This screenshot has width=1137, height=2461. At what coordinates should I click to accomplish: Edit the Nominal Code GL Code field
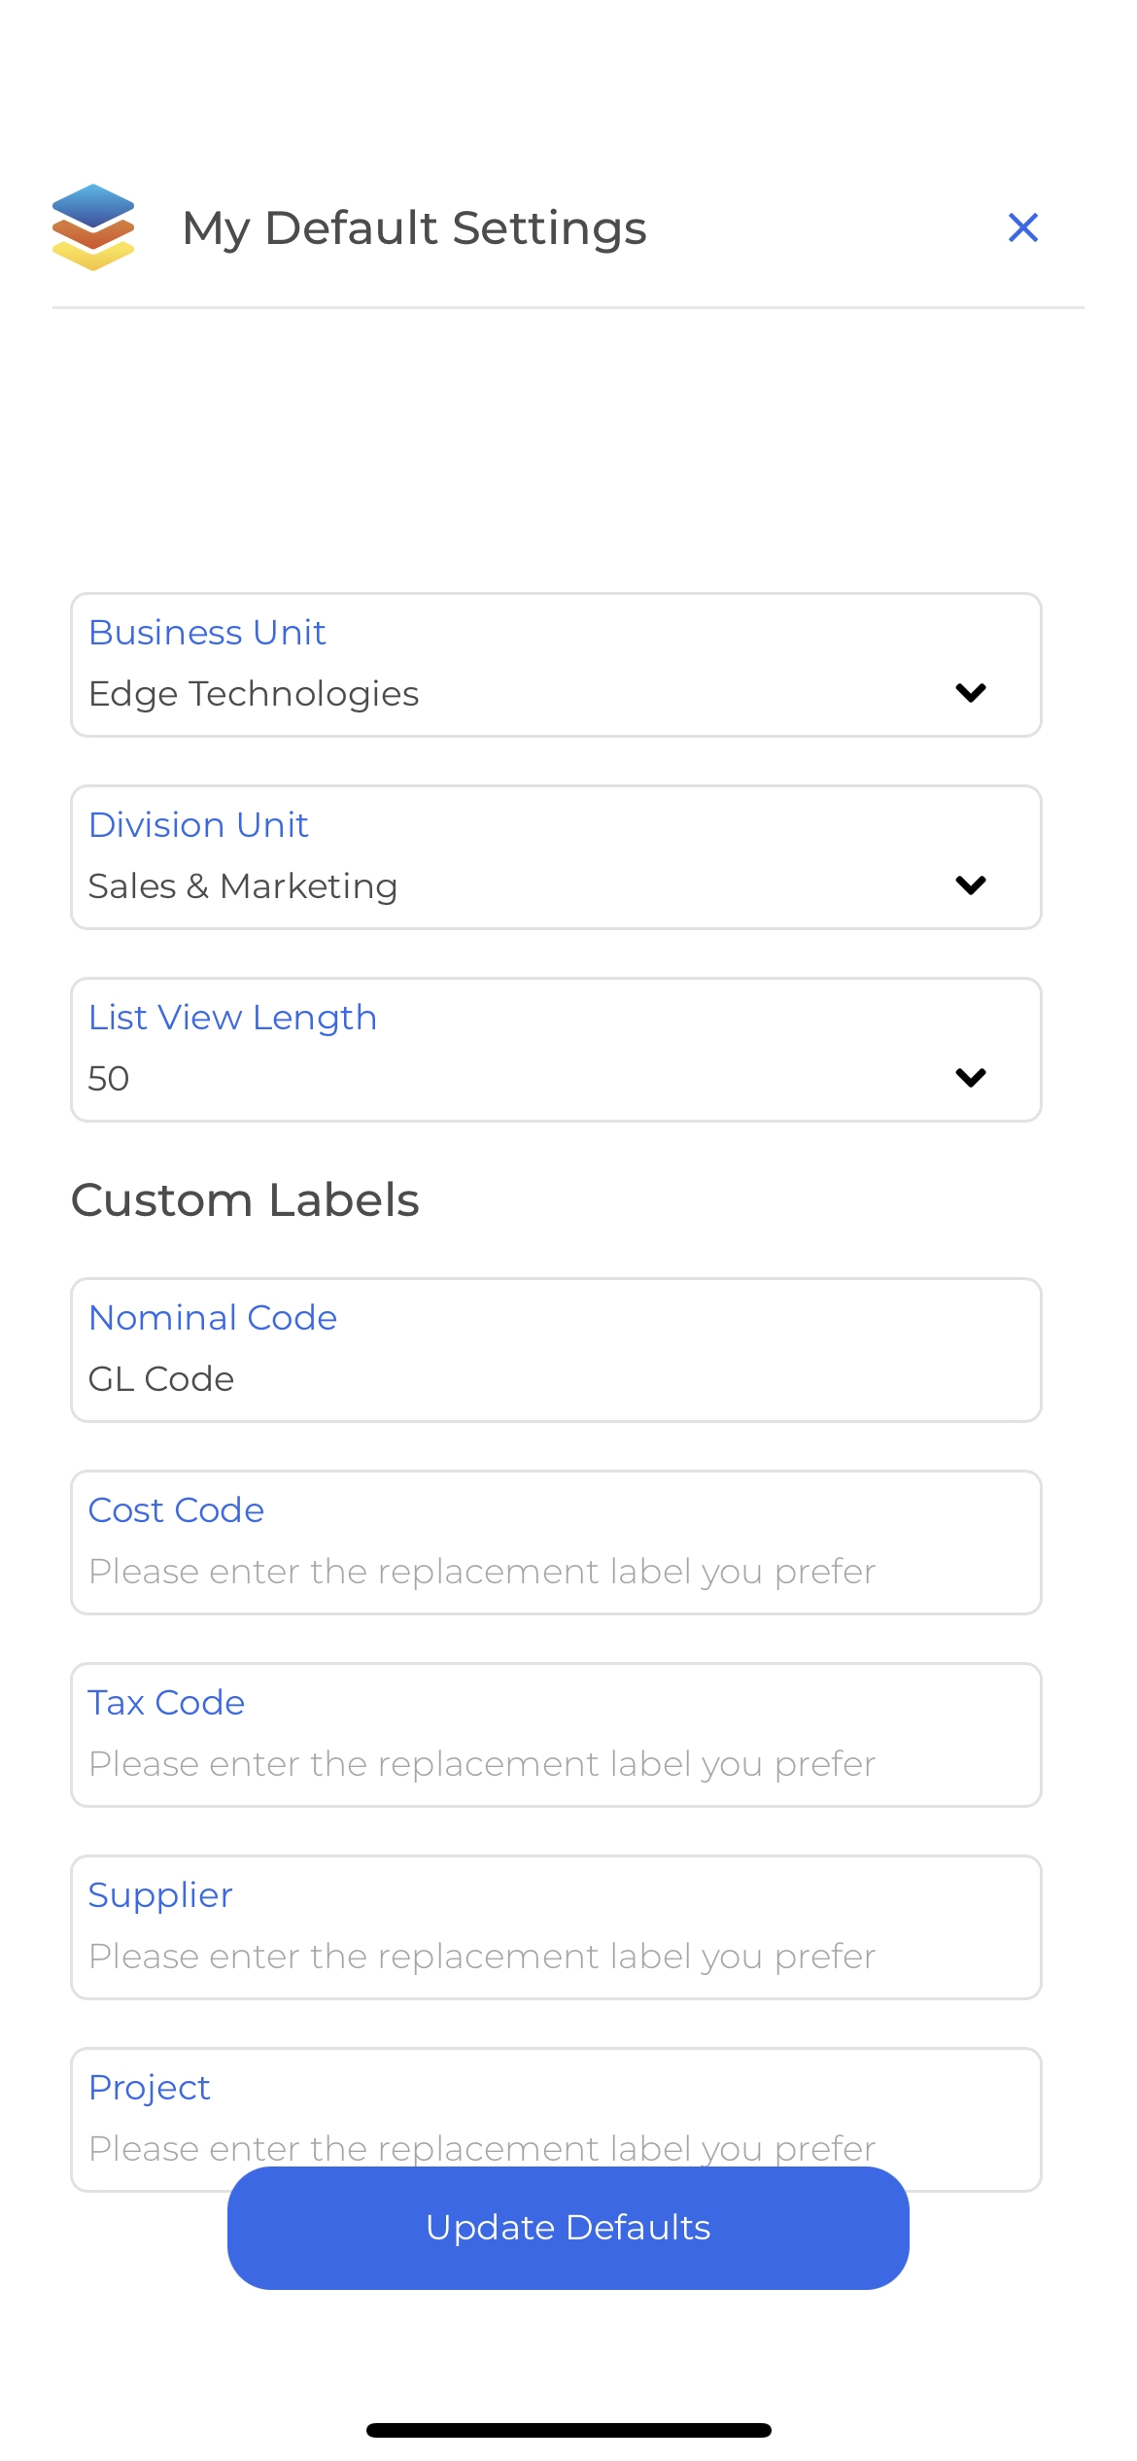pos(556,1350)
